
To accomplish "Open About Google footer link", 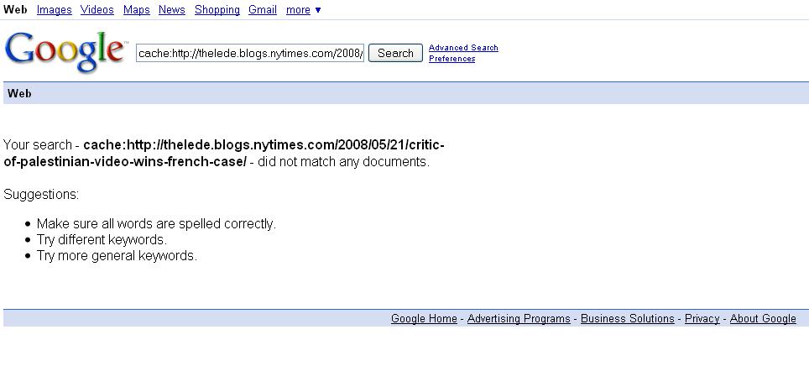I will tap(763, 318).
